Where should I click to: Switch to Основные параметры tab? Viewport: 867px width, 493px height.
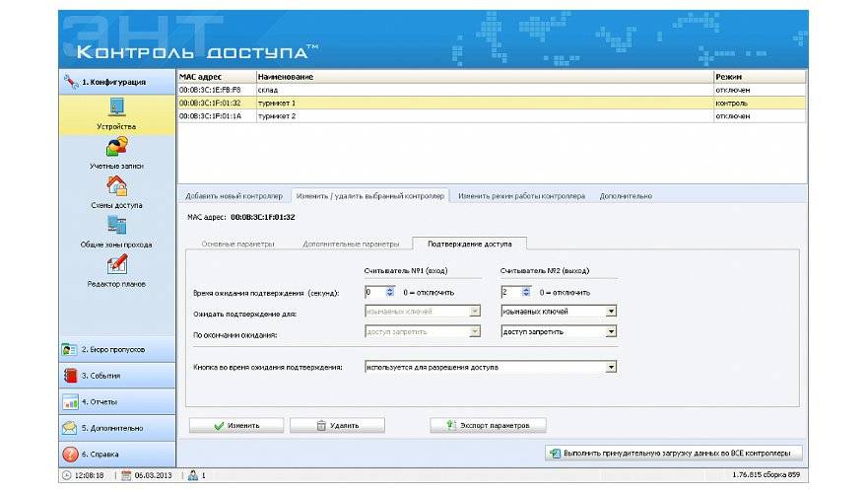(x=237, y=244)
